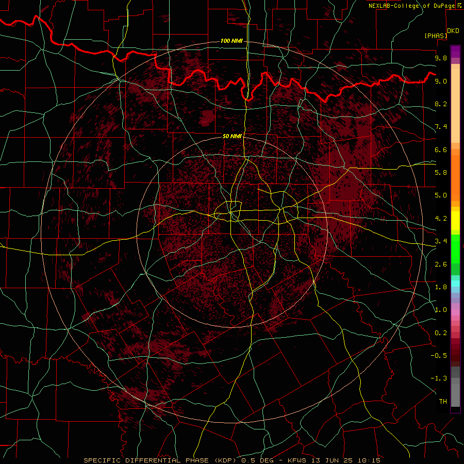
Task: Click the 1.0 scale label
Action: [441, 310]
